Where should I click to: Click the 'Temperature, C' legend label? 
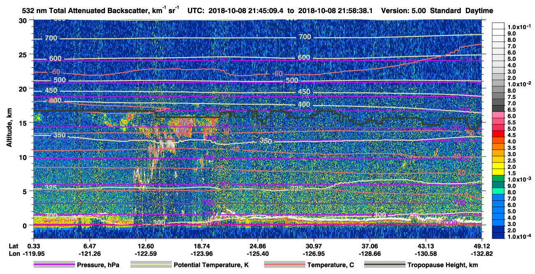330,265
